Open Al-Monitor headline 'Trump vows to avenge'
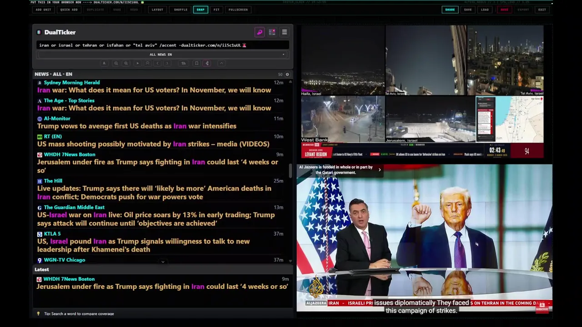 coord(137,126)
